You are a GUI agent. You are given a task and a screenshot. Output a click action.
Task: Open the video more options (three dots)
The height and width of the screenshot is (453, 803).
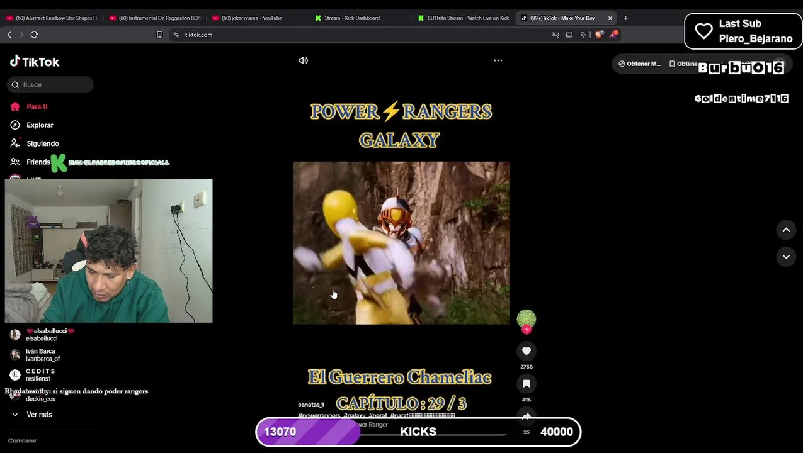point(498,60)
